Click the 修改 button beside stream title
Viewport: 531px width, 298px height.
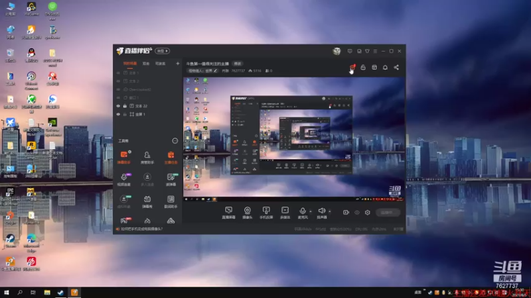pos(238,64)
